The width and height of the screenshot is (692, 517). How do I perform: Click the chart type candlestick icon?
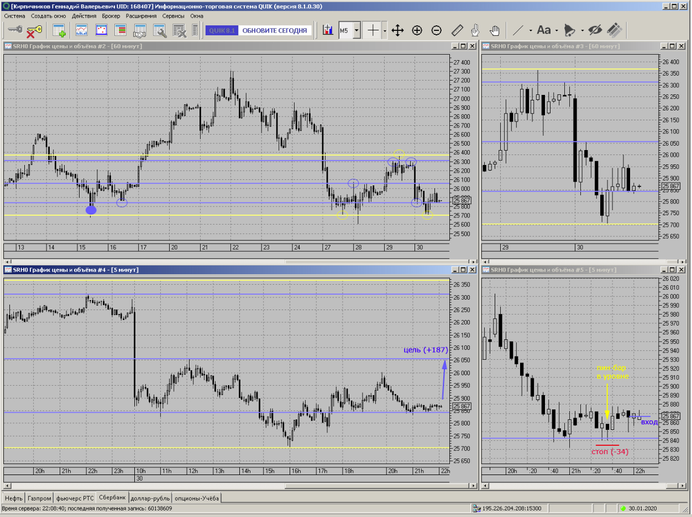(x=328, y=30)
